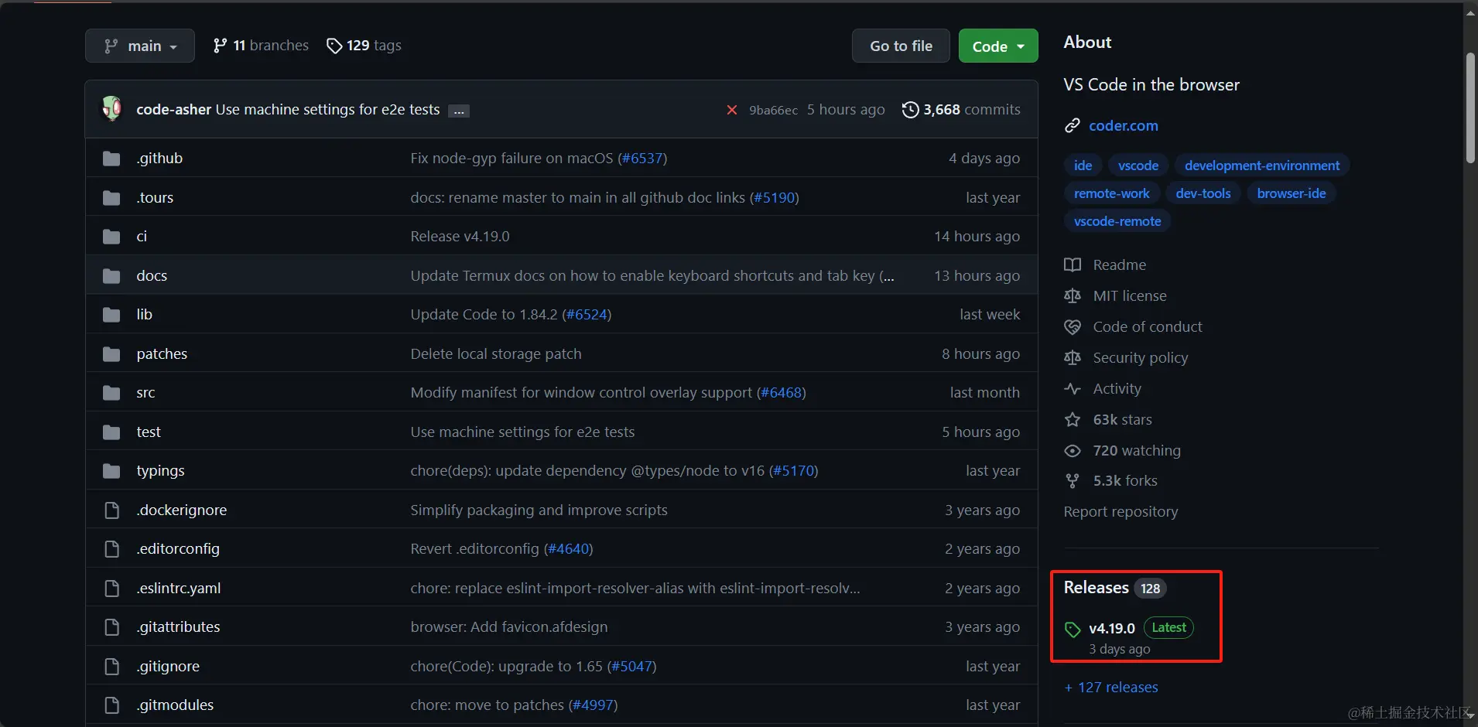Select the remote-work topic tag
The width and height of the screenshot is (1478, 727).
1112,193
